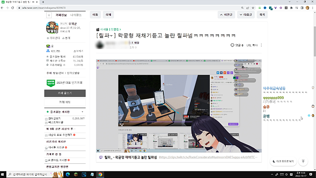
Task: Copy the post link with URL 복사
Action: (252, 45)
